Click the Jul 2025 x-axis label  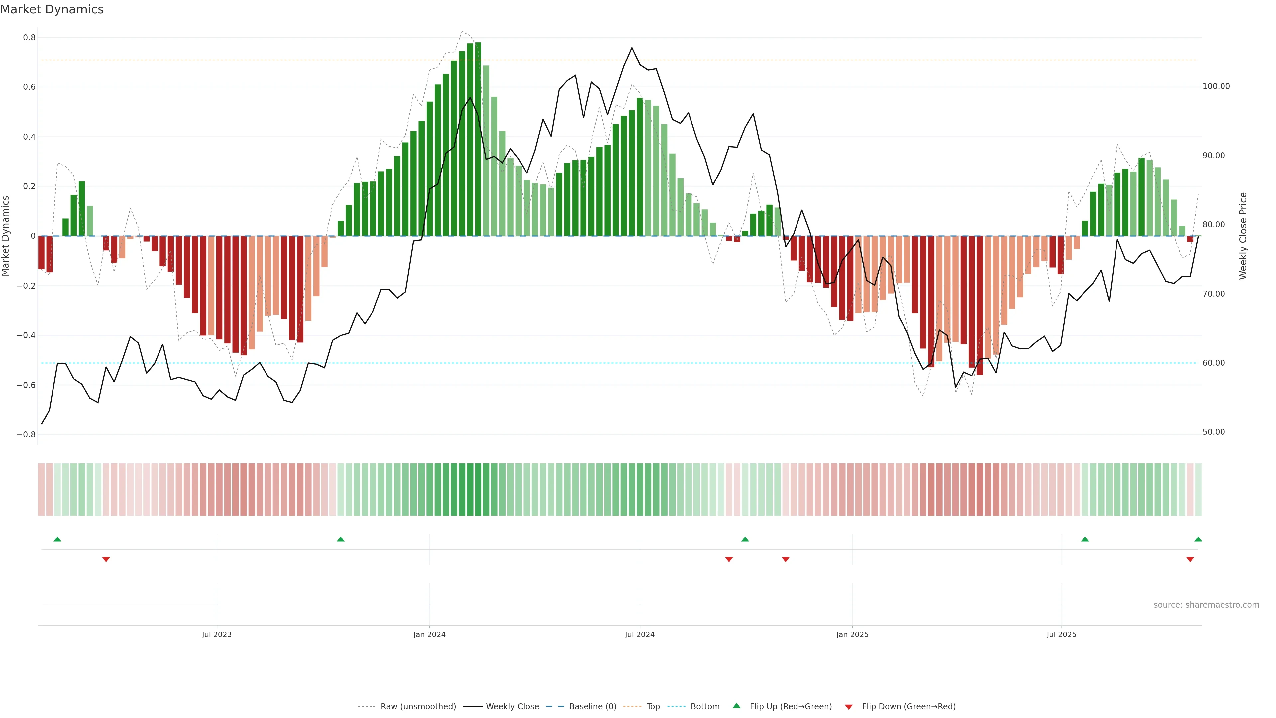click(1061, 634)
